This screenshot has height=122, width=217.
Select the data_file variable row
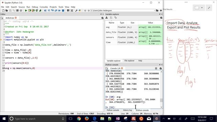pos(134,32)
